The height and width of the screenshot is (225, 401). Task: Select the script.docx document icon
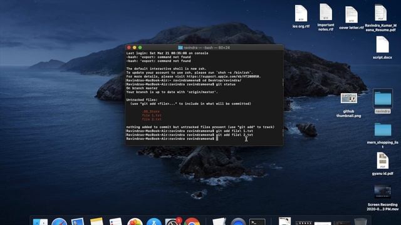pos(382,44)
